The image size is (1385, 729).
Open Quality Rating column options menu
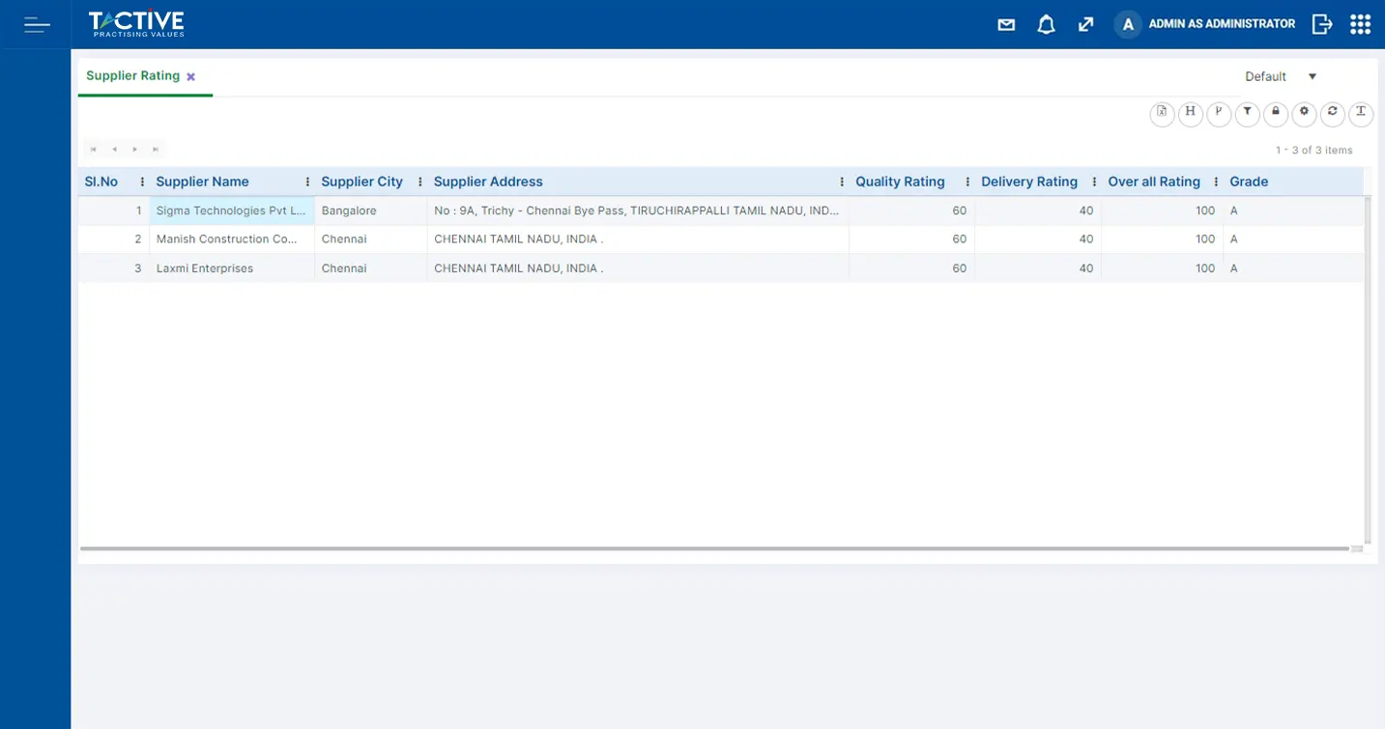coord(967,182)
